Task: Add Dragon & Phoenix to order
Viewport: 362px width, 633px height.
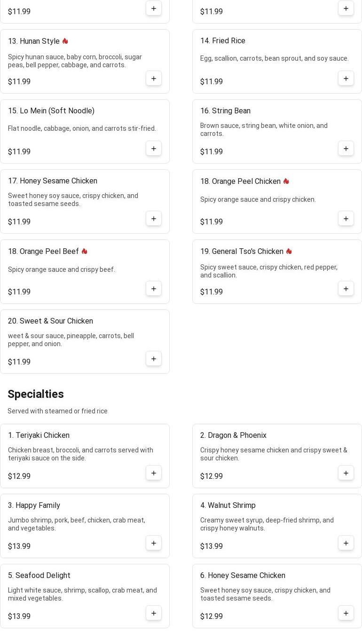Action: tap(346, 473)
